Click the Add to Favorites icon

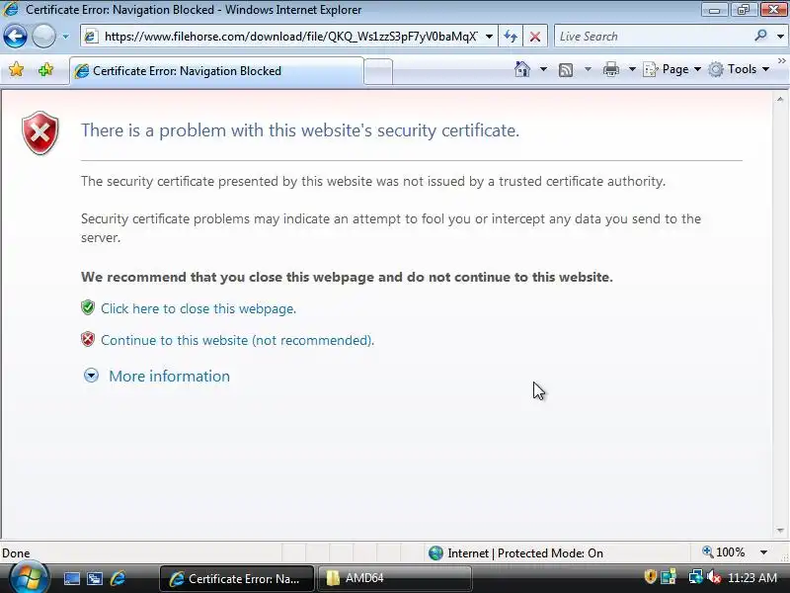(x=45, y=69)
